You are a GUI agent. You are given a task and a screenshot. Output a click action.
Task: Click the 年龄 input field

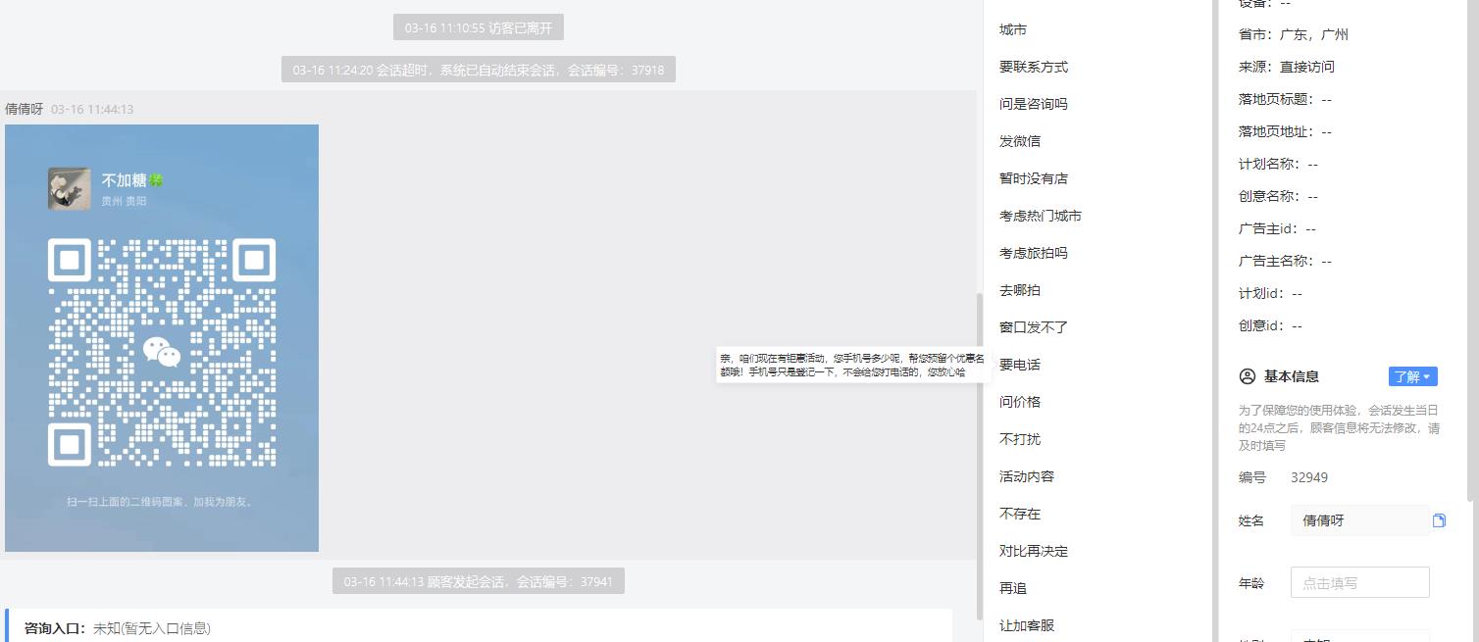pos(1359,582)
